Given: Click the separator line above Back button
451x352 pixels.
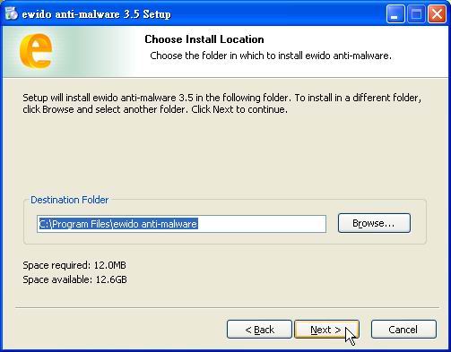Looking at the screenshot, I should 227,307.
